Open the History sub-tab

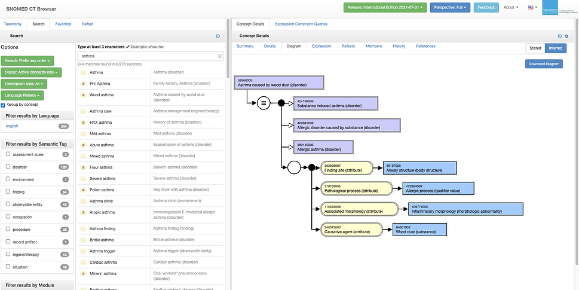[x=399, y=46]
